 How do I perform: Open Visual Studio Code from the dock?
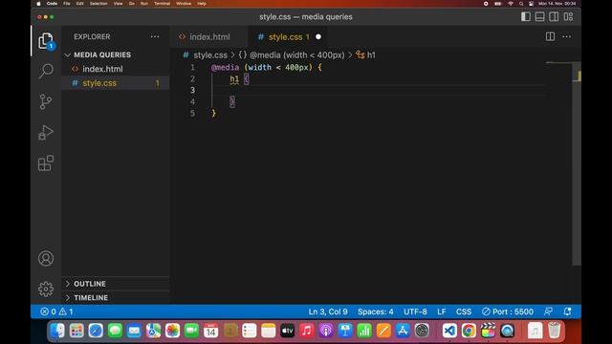click(449, 331)
